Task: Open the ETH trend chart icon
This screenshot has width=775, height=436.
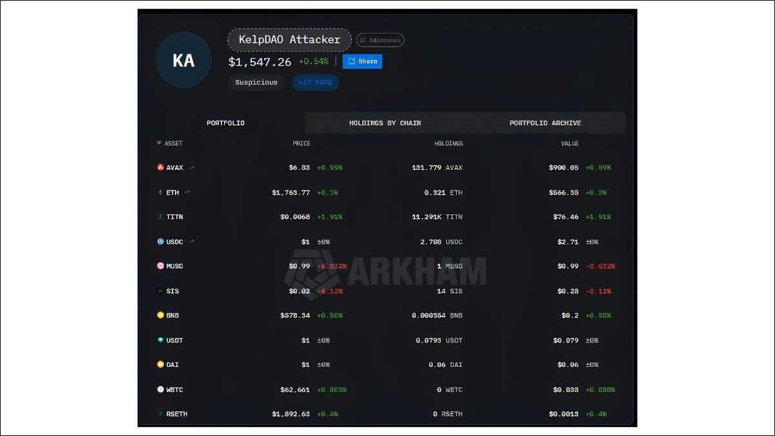Action: (187, 192)
